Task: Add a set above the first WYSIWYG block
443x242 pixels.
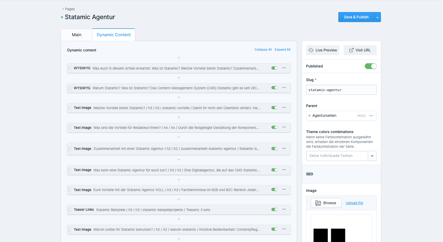Action: (x=179, y=58)
